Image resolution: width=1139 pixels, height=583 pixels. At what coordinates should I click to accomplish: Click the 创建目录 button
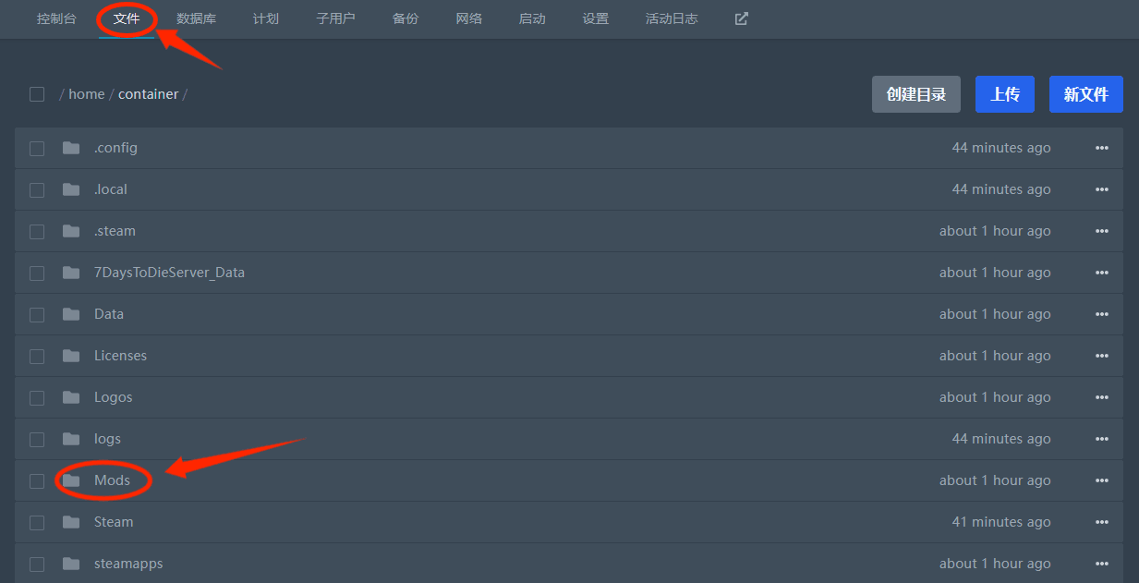click(x=916, y=94)
